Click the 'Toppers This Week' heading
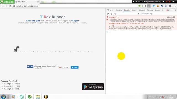The height and width of the screenshot is (99, 177). pyautogui.click(x=9, y=81)
